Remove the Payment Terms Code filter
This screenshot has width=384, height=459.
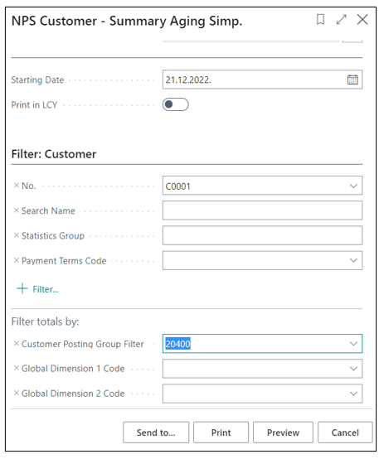tap(17, 260)
